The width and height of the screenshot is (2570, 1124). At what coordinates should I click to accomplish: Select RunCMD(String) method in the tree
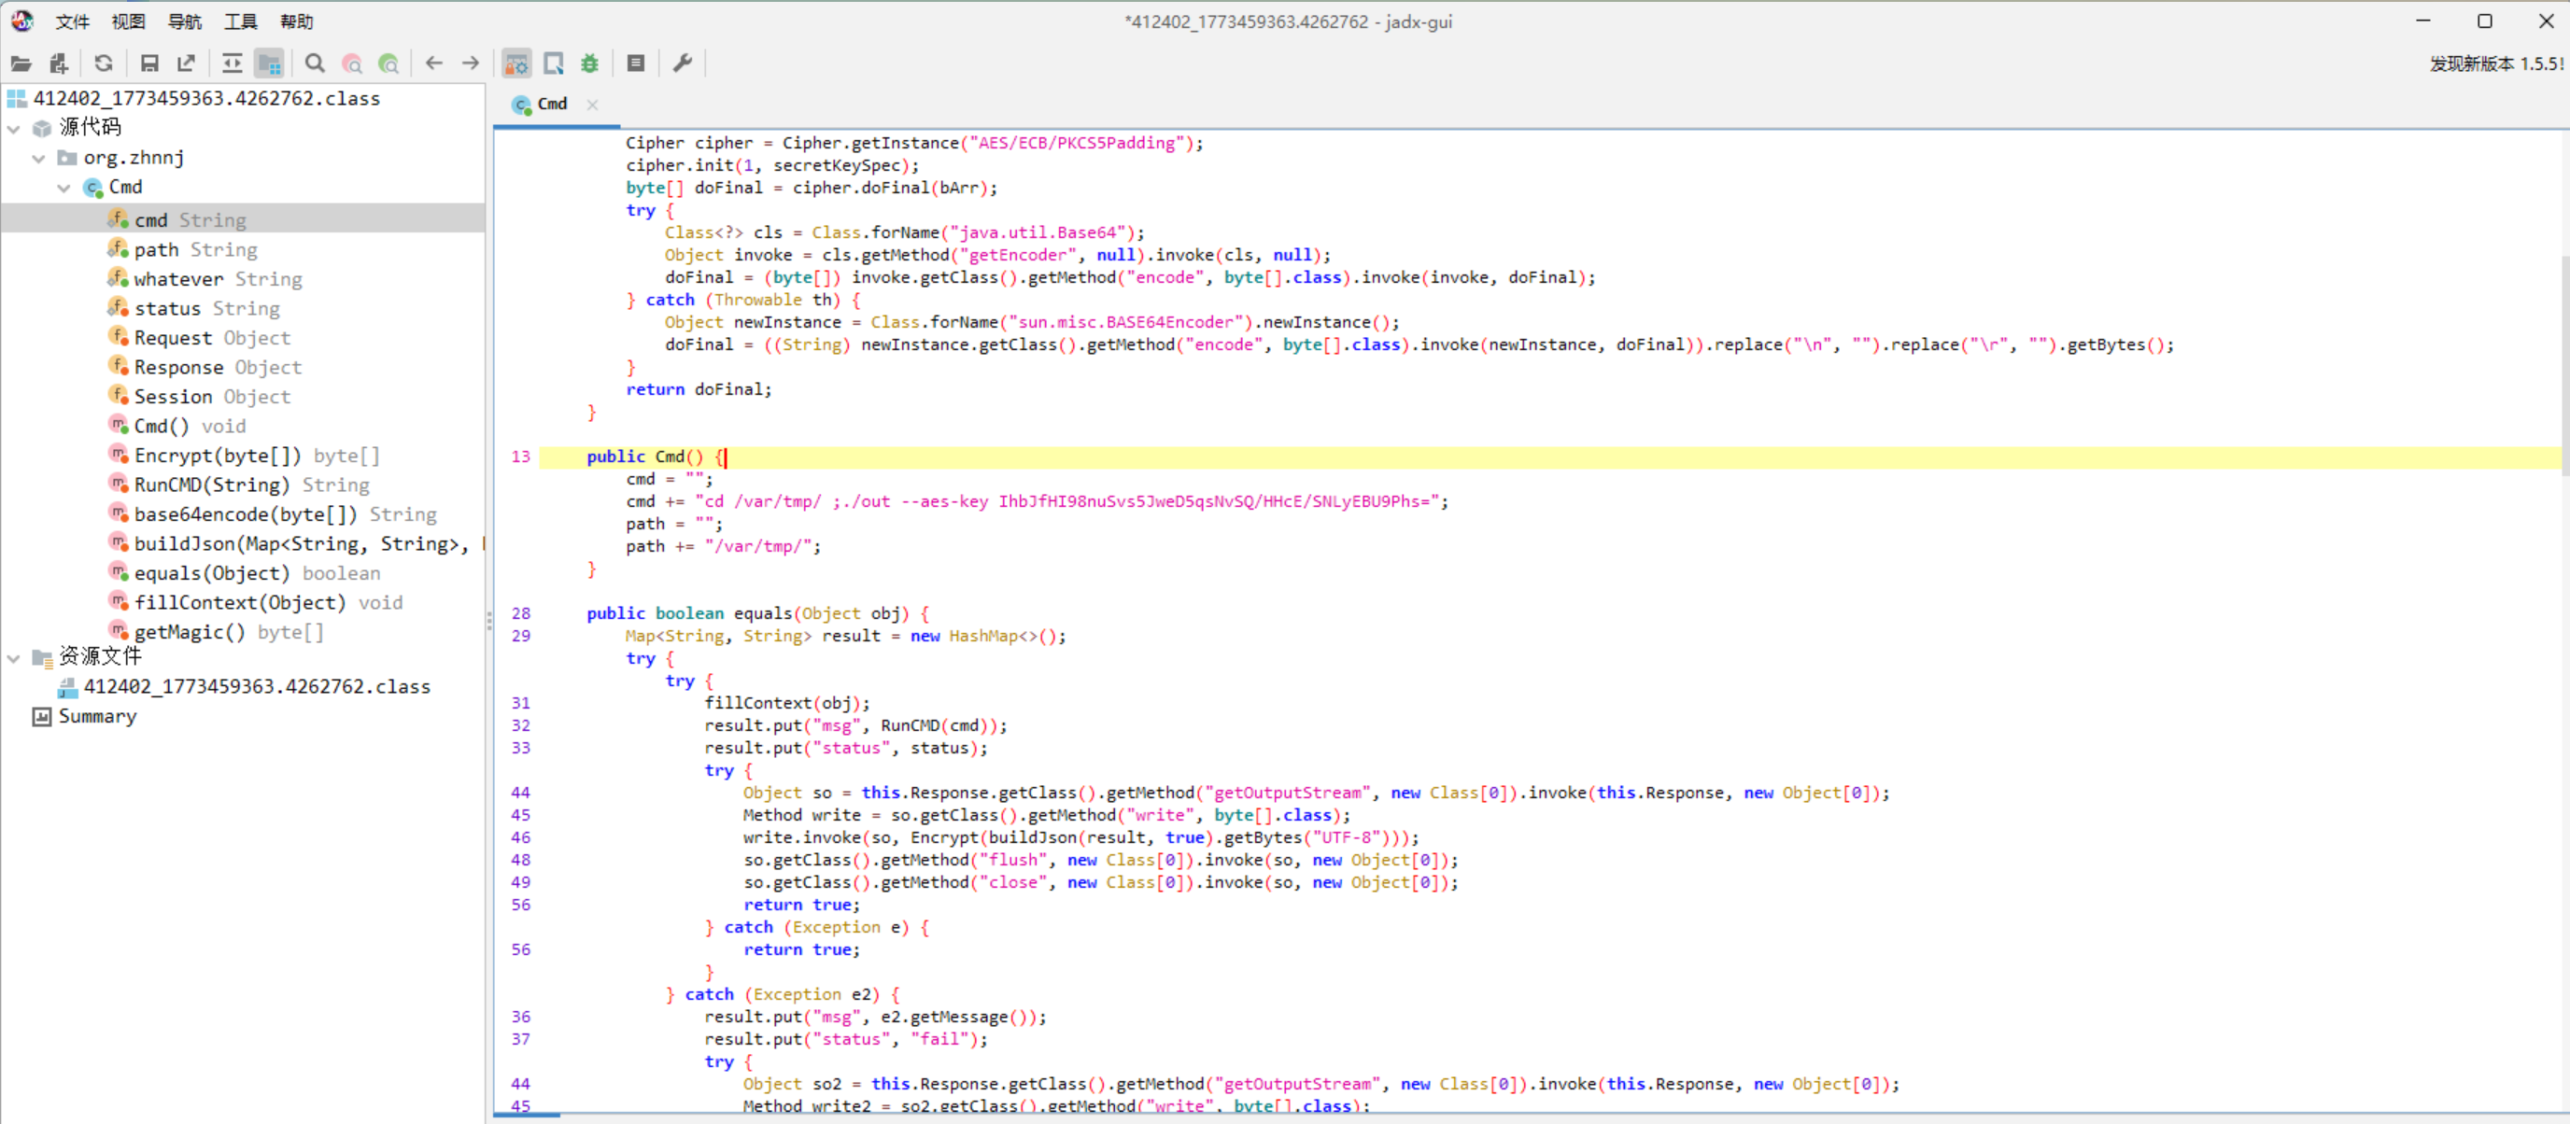coord(211,485)
